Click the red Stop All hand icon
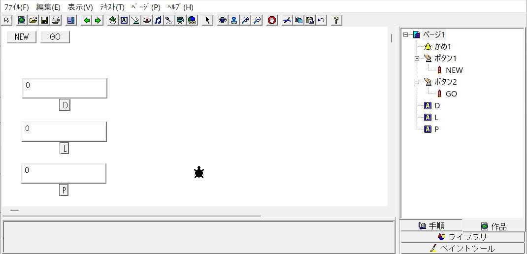Viewport: 527px width, 254px height. 272,21
